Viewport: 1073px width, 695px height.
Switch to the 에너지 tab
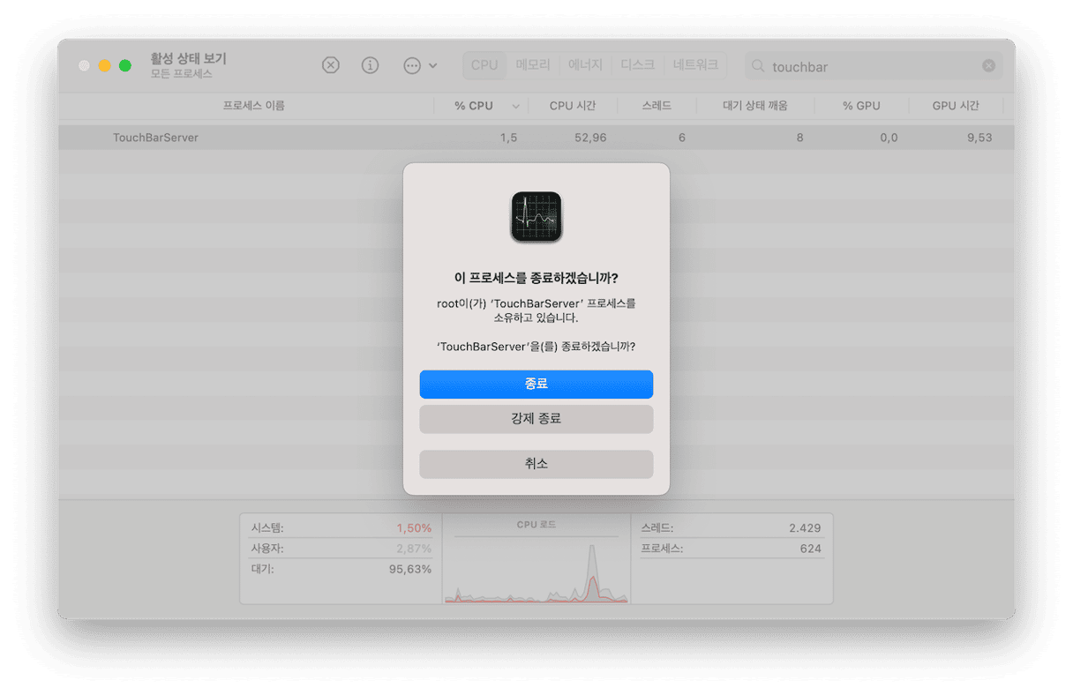point(585,65)
